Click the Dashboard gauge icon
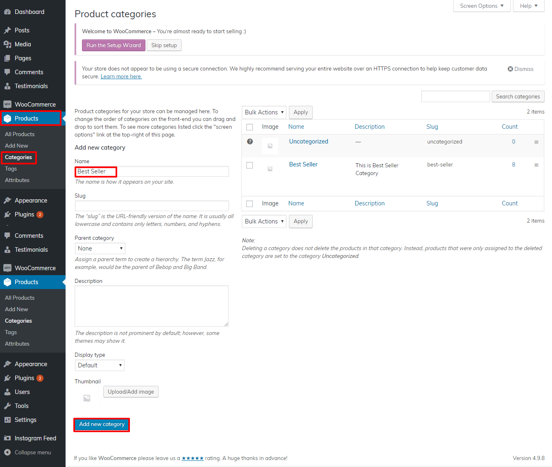This screenshot has width=552, height=467. pos(7,12)
